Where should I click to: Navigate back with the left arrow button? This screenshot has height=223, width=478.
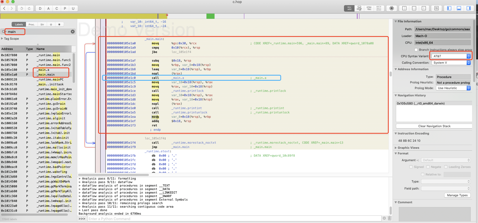4,8
